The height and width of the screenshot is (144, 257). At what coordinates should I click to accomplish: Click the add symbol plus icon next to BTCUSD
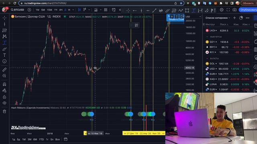(x=29, y=10)
